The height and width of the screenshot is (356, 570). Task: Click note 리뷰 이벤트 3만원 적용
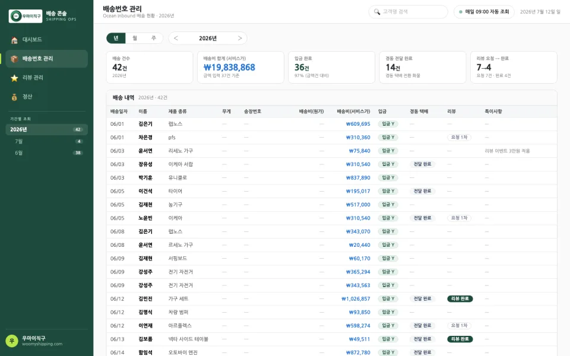pyautogui.click(x=507, y=151)
